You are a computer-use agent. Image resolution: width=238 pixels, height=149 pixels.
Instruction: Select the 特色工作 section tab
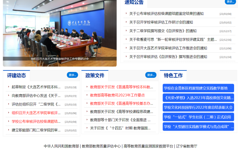pyautogui.click(x=173, y=75)
